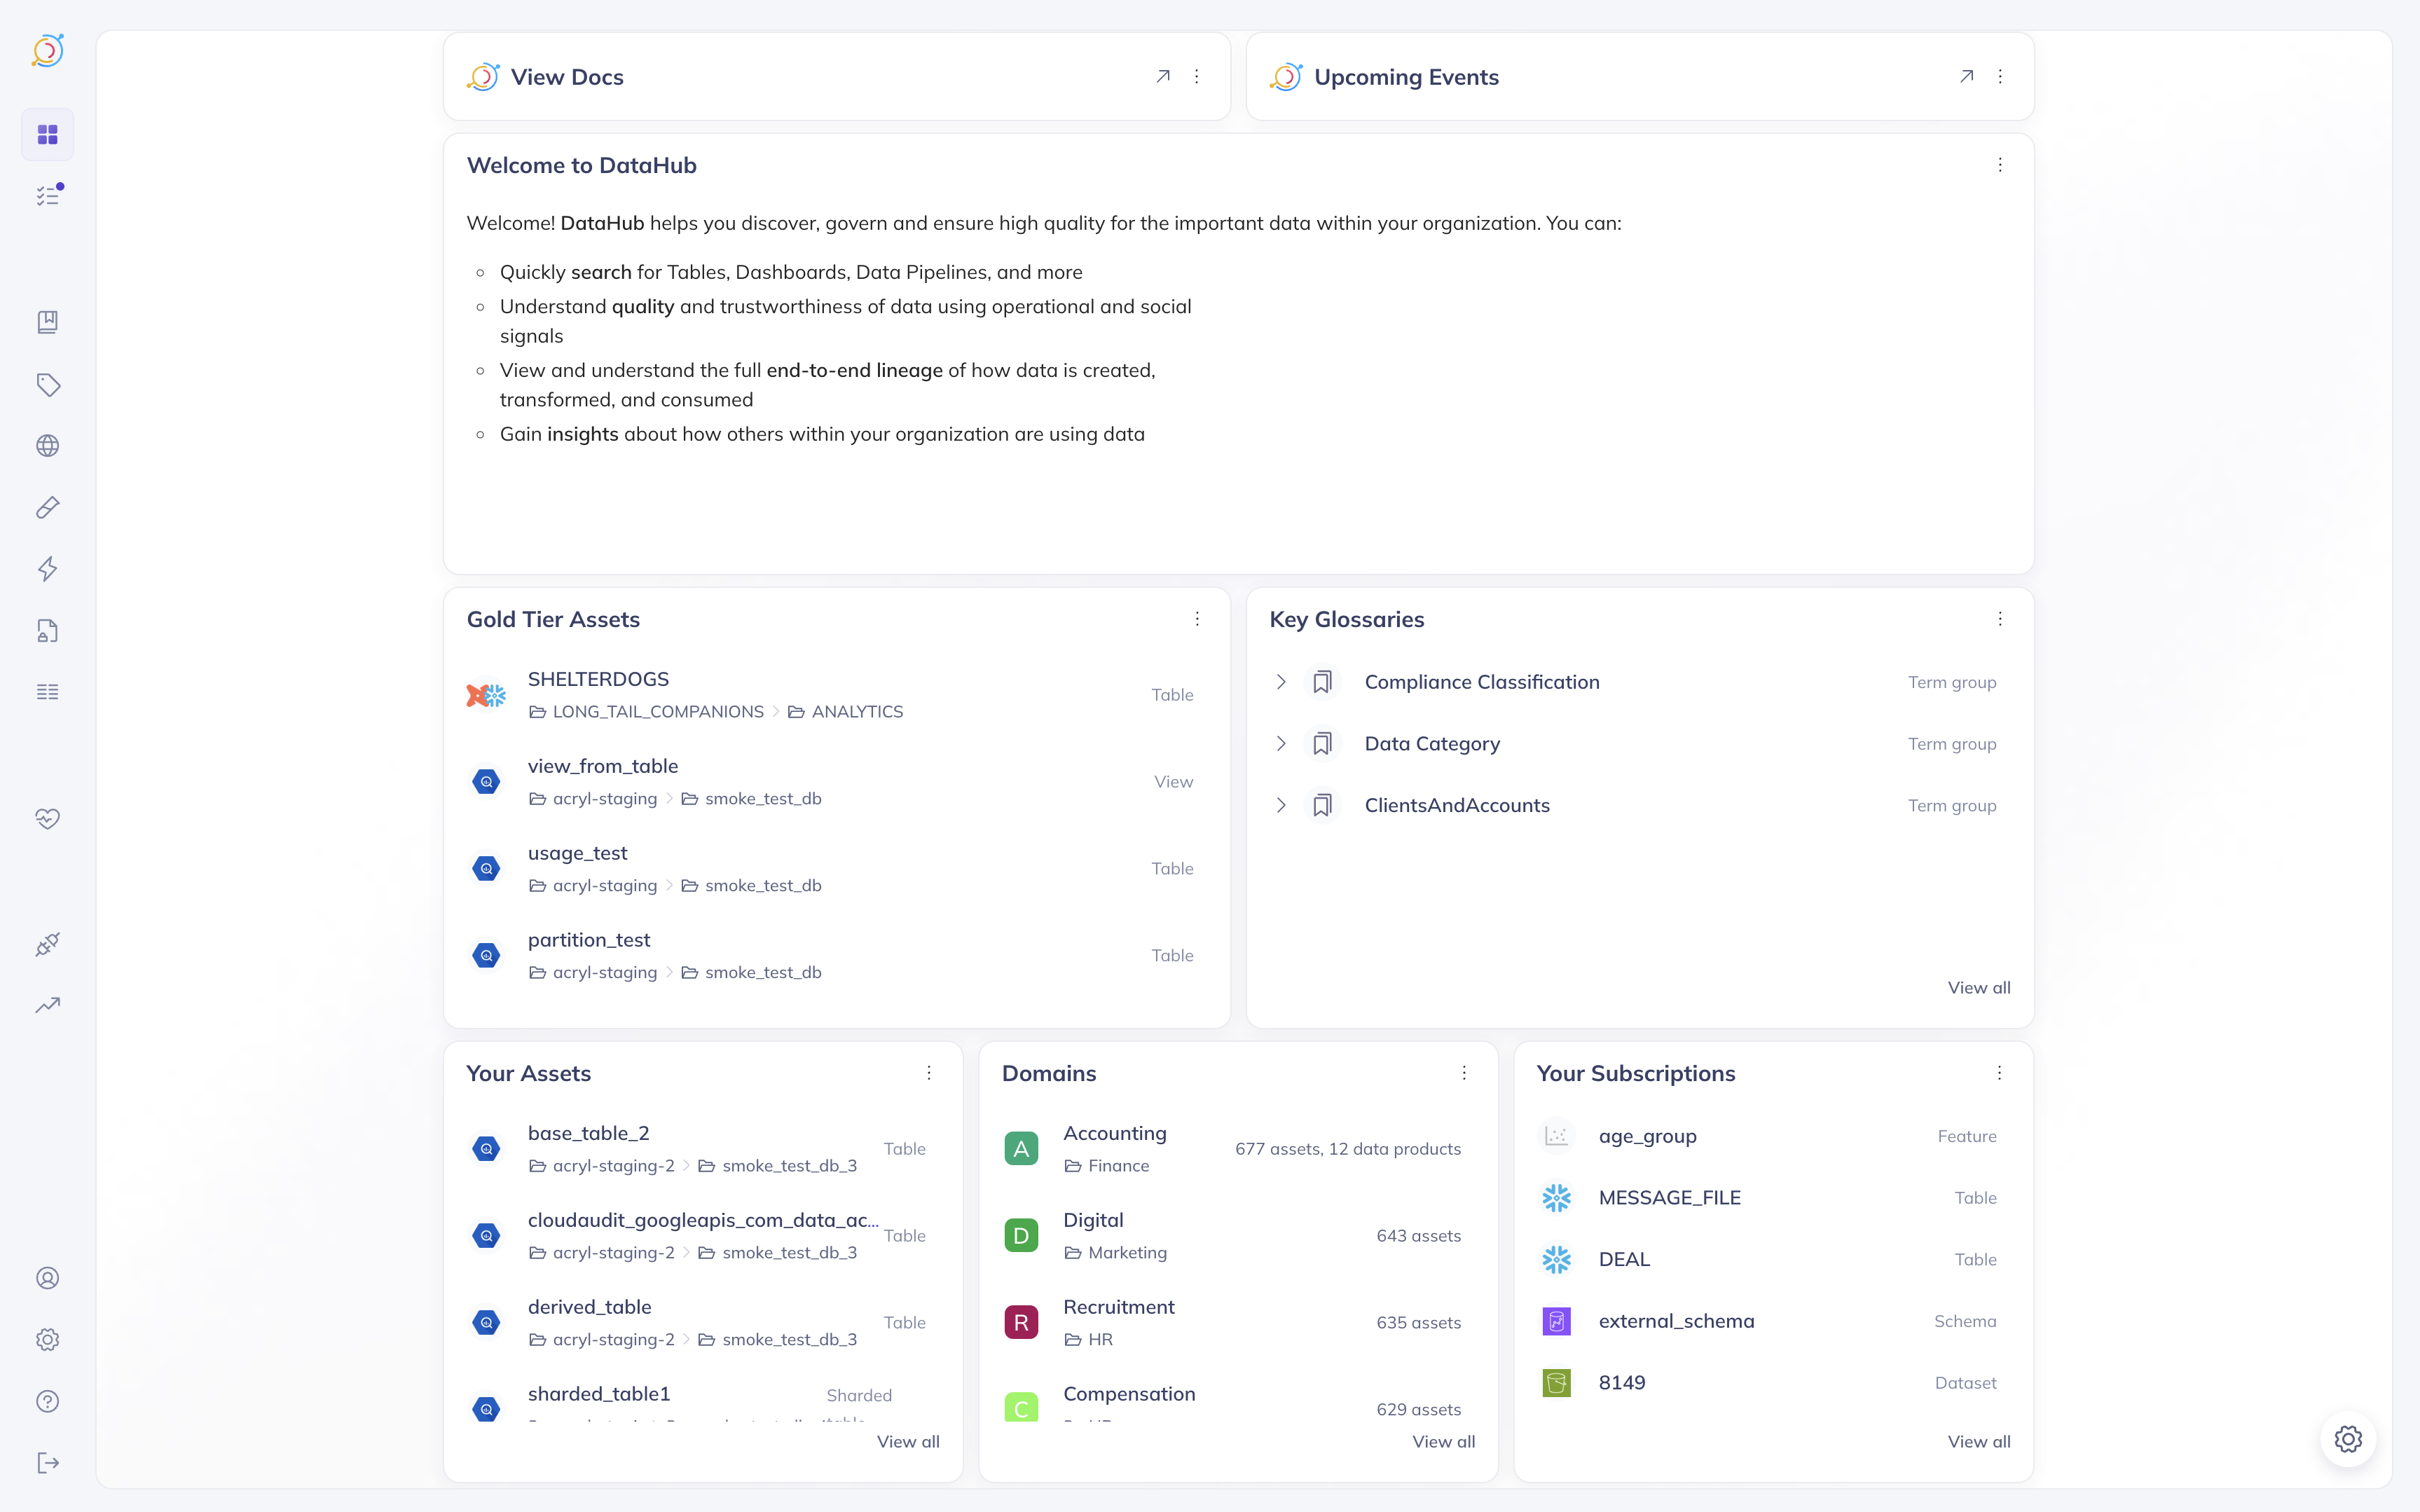Open Domains via the sidebar globe icon
2420x1512 pixels.
[x=47, y=446]
